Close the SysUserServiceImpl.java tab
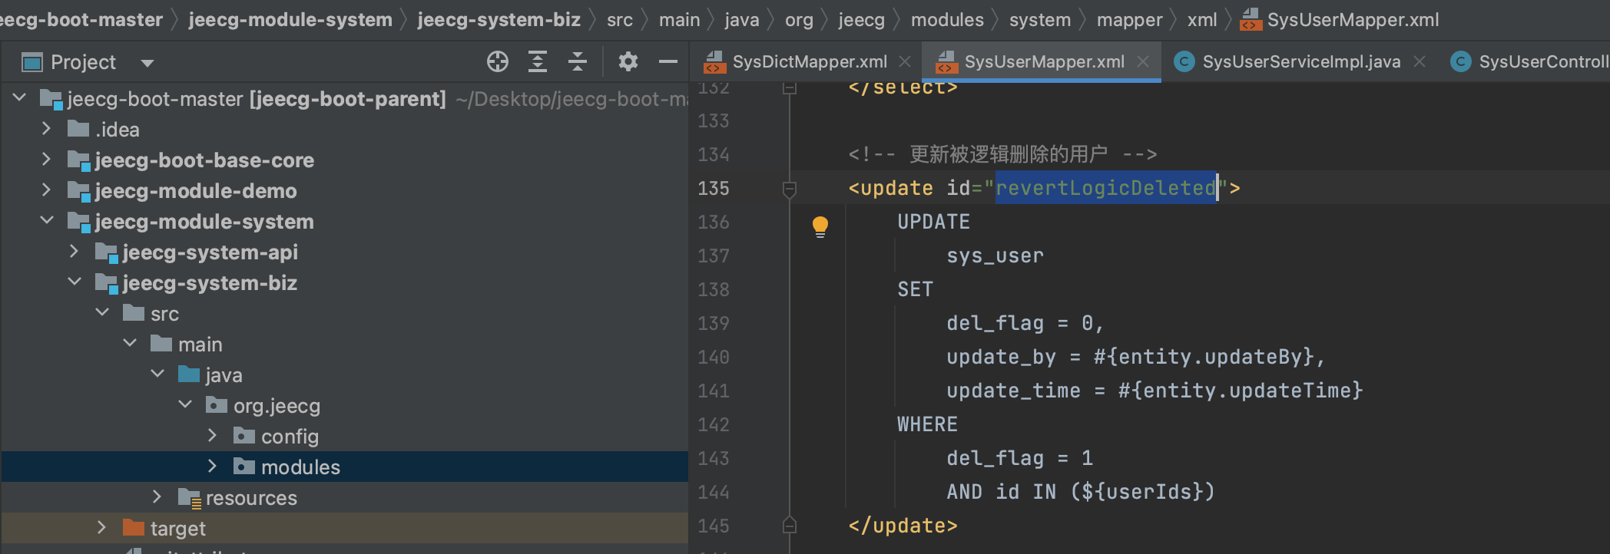This screenshot has width=1610, height=554. 1420,61
